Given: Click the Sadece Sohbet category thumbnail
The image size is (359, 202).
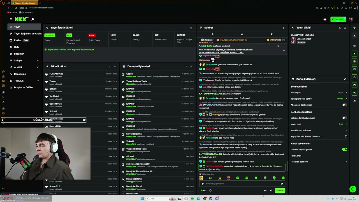Looking at the screenshot, I should 293,40.
